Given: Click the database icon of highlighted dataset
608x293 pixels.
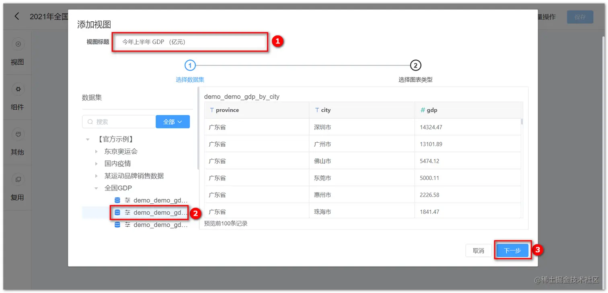Looking at the screenshot, I should 117,212.
